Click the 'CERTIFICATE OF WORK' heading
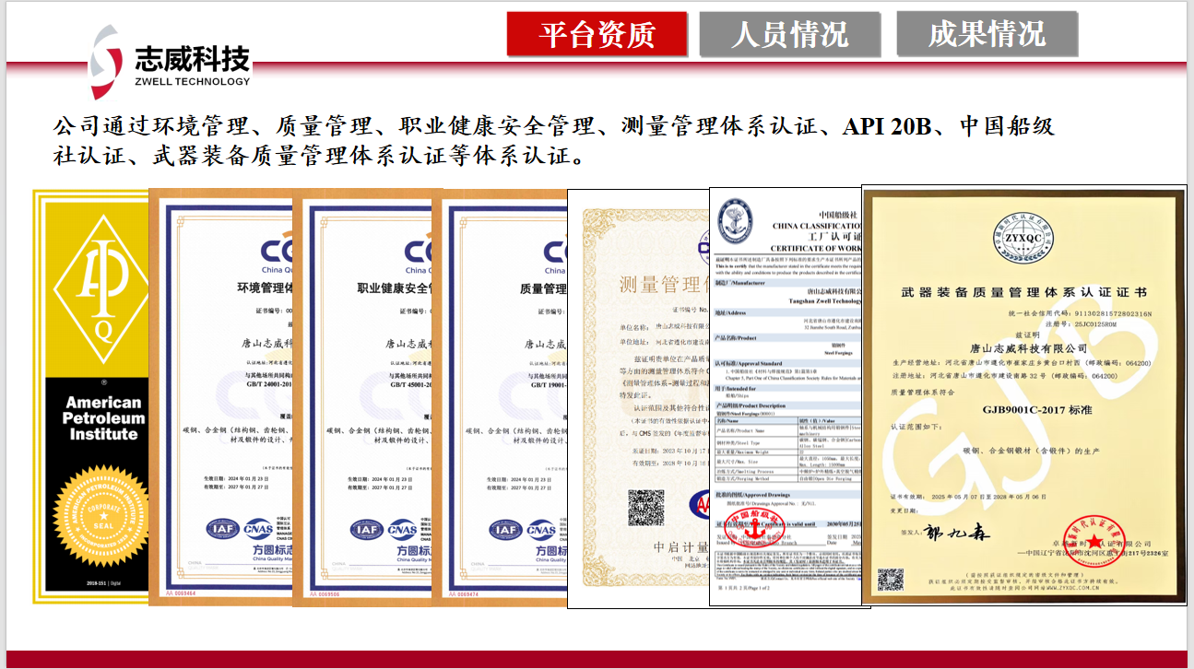Image resolution: width=1194 pixels, height=669 pixels. click(817, 249)
